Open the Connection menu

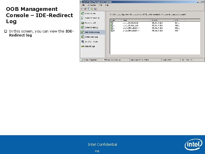[92, 5]
